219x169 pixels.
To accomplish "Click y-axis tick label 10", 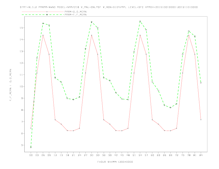I will coord(21,86).
